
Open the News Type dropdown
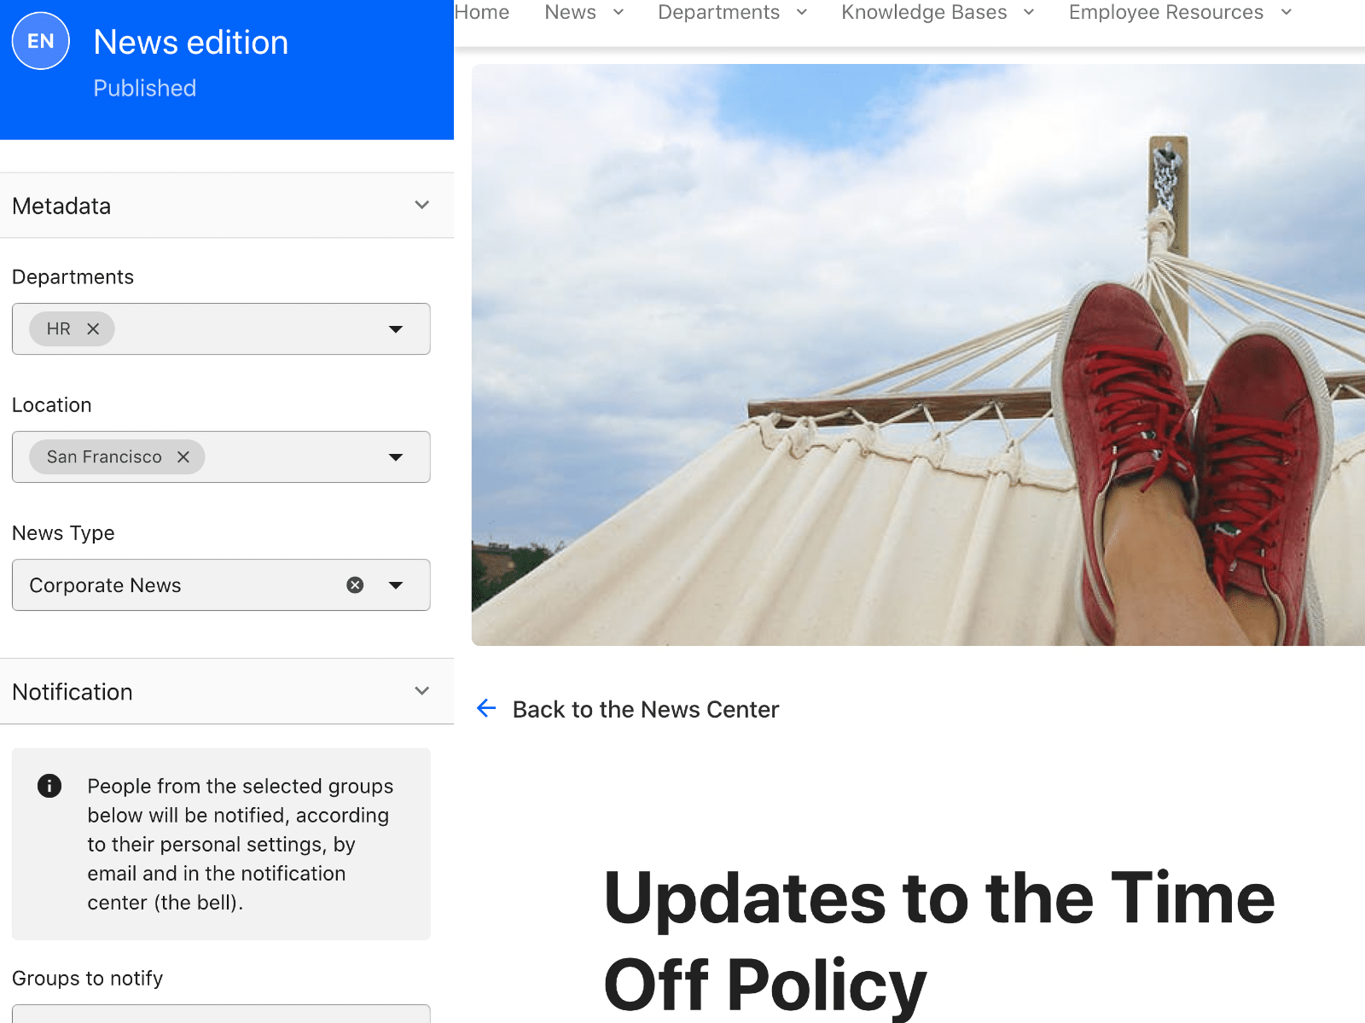(395, 584)
